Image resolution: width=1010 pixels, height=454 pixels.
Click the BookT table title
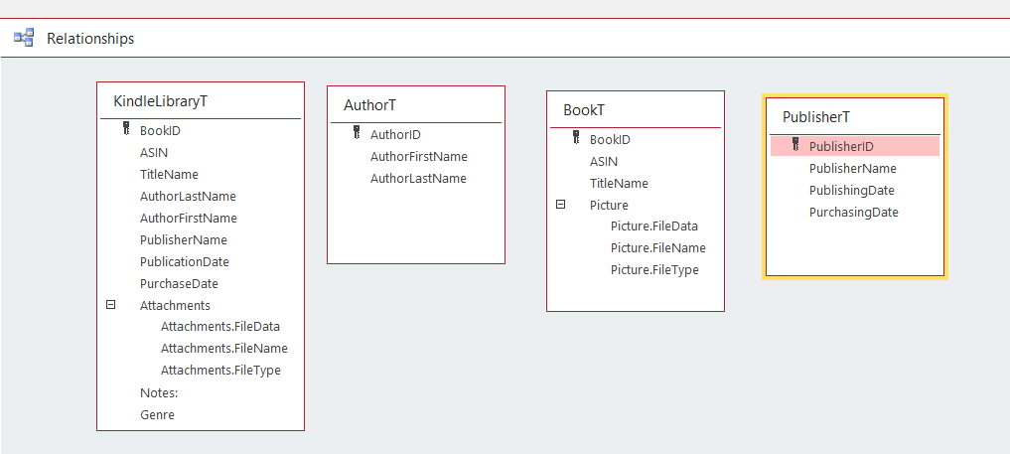point(584,110)
